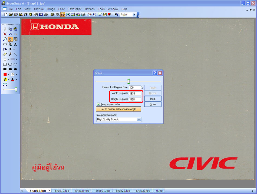Select the Eraser tool
257x194 pixels.
click(5, 54)
